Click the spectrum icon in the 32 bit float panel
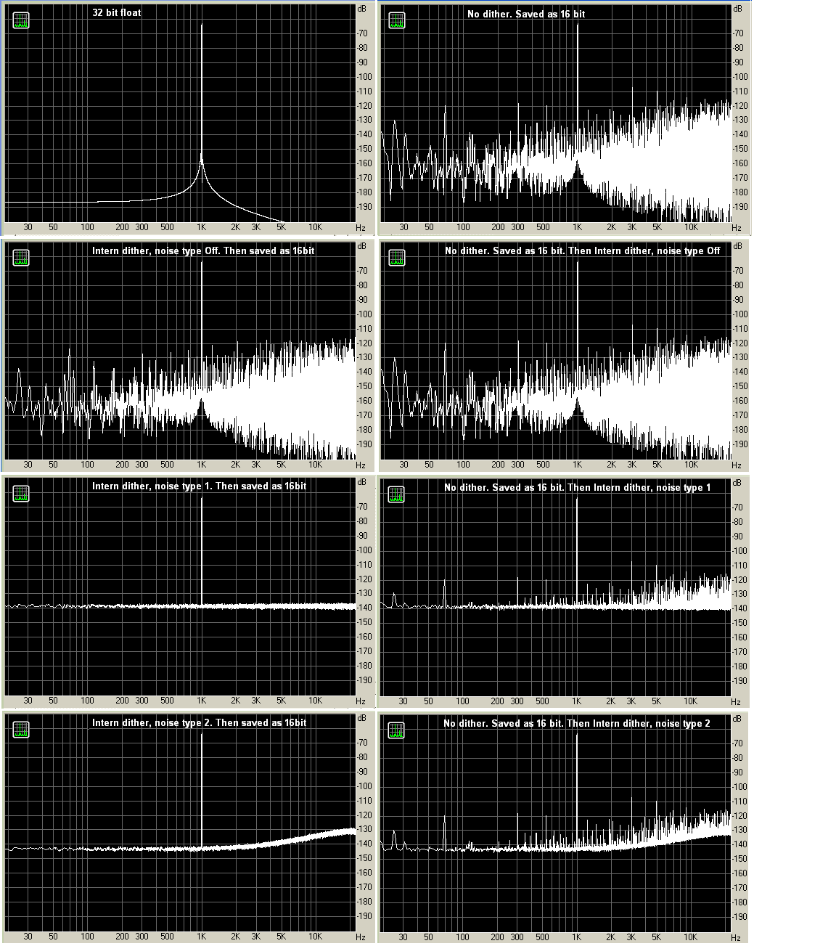 coord(21,20)
